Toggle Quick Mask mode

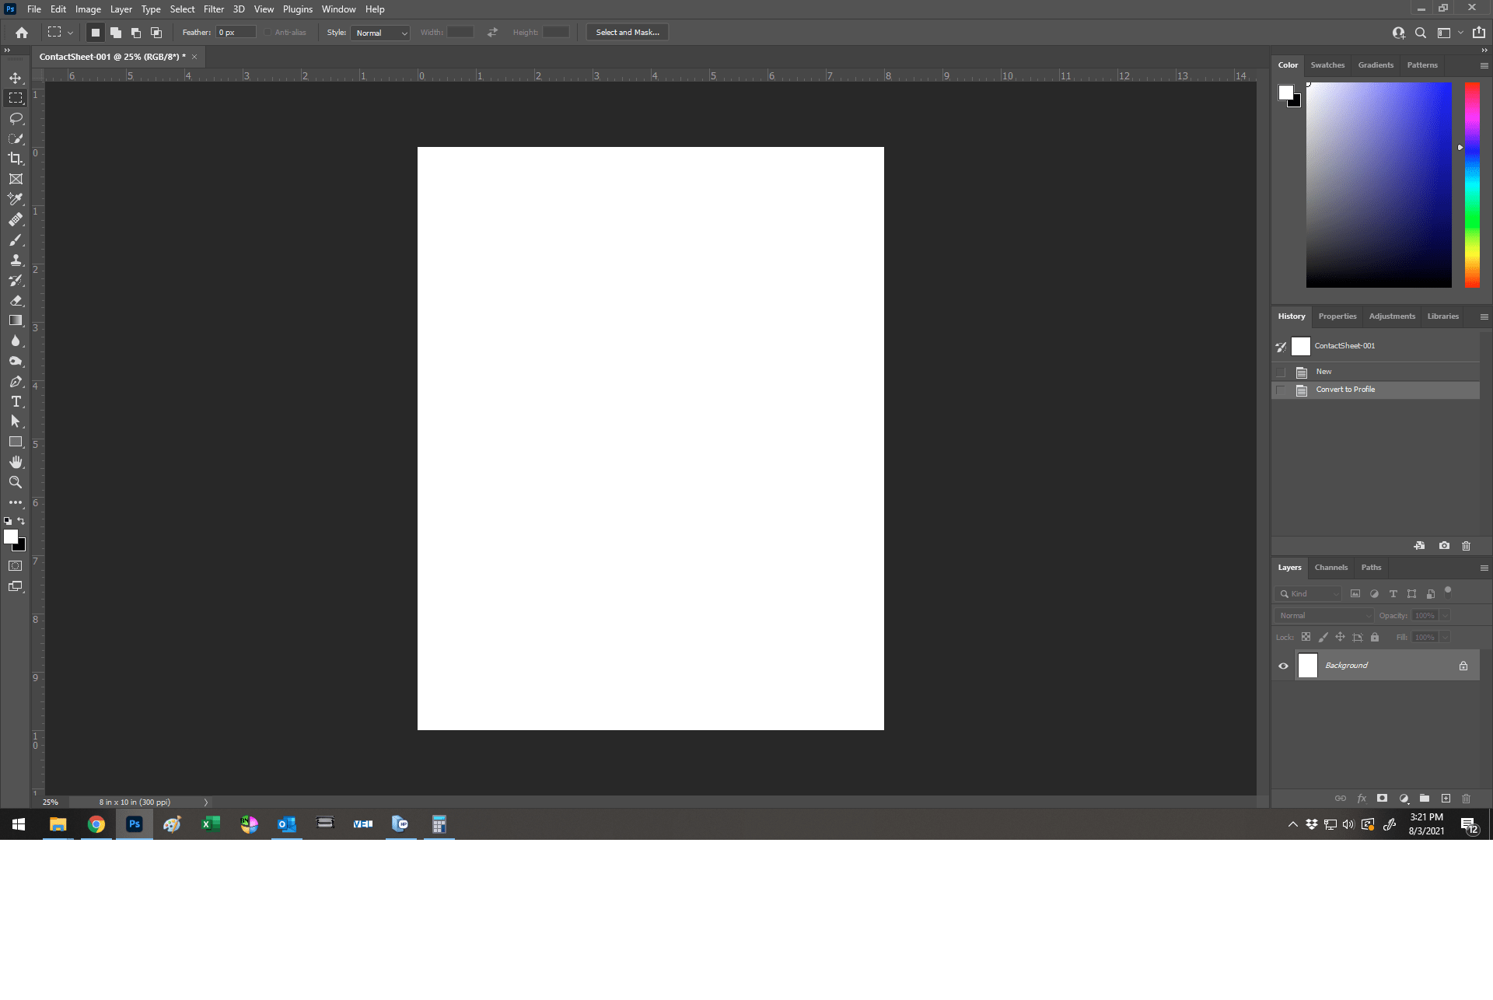point(16,566)
